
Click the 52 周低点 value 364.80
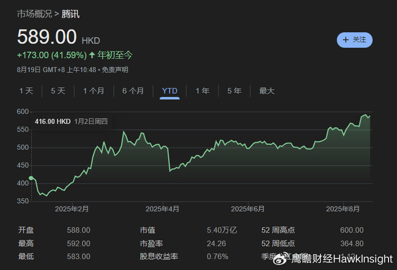point(352,243)
